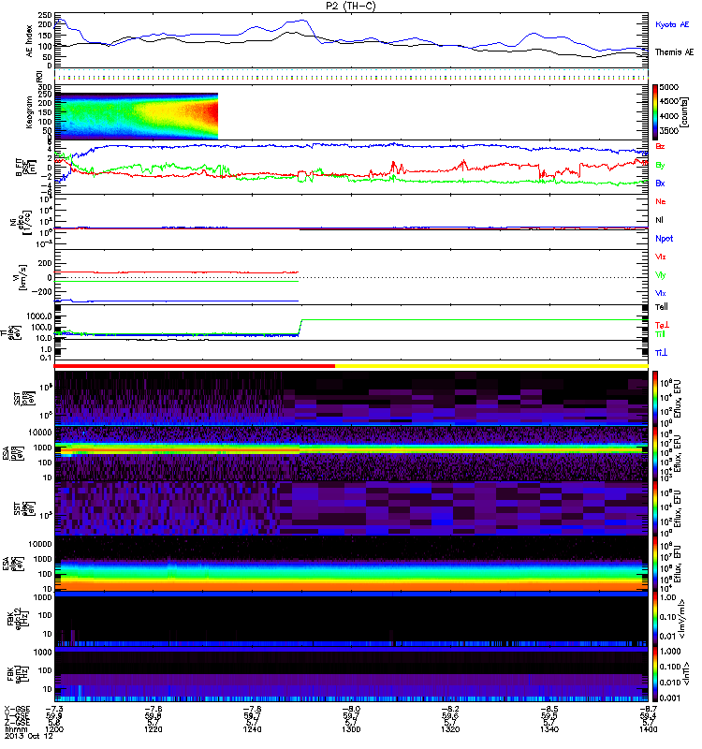Click the 5000 tick on Keogram color bar
Image resolution: width=702 pixels, height=749 pixels.
click(668, 87)
